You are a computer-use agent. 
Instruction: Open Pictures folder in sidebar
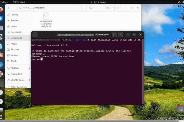[18, 49]
